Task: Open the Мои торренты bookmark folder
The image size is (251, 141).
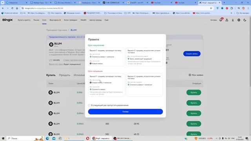Action: [55, 13]
